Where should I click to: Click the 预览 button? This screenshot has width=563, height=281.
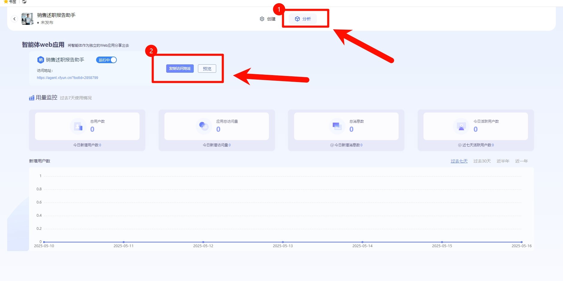207,69
